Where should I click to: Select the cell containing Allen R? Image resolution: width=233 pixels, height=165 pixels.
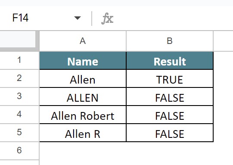pyautogui.click(x=83, y=133)
